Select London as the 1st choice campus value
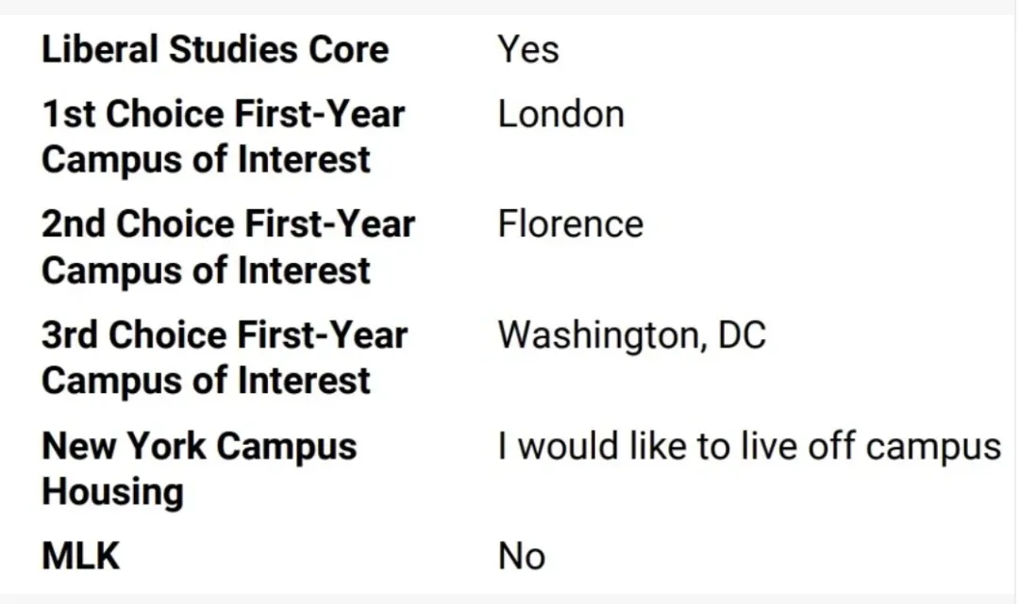The height and width of the screenshot is (604, 1019). pyautogui.click(x=560, y=115)
